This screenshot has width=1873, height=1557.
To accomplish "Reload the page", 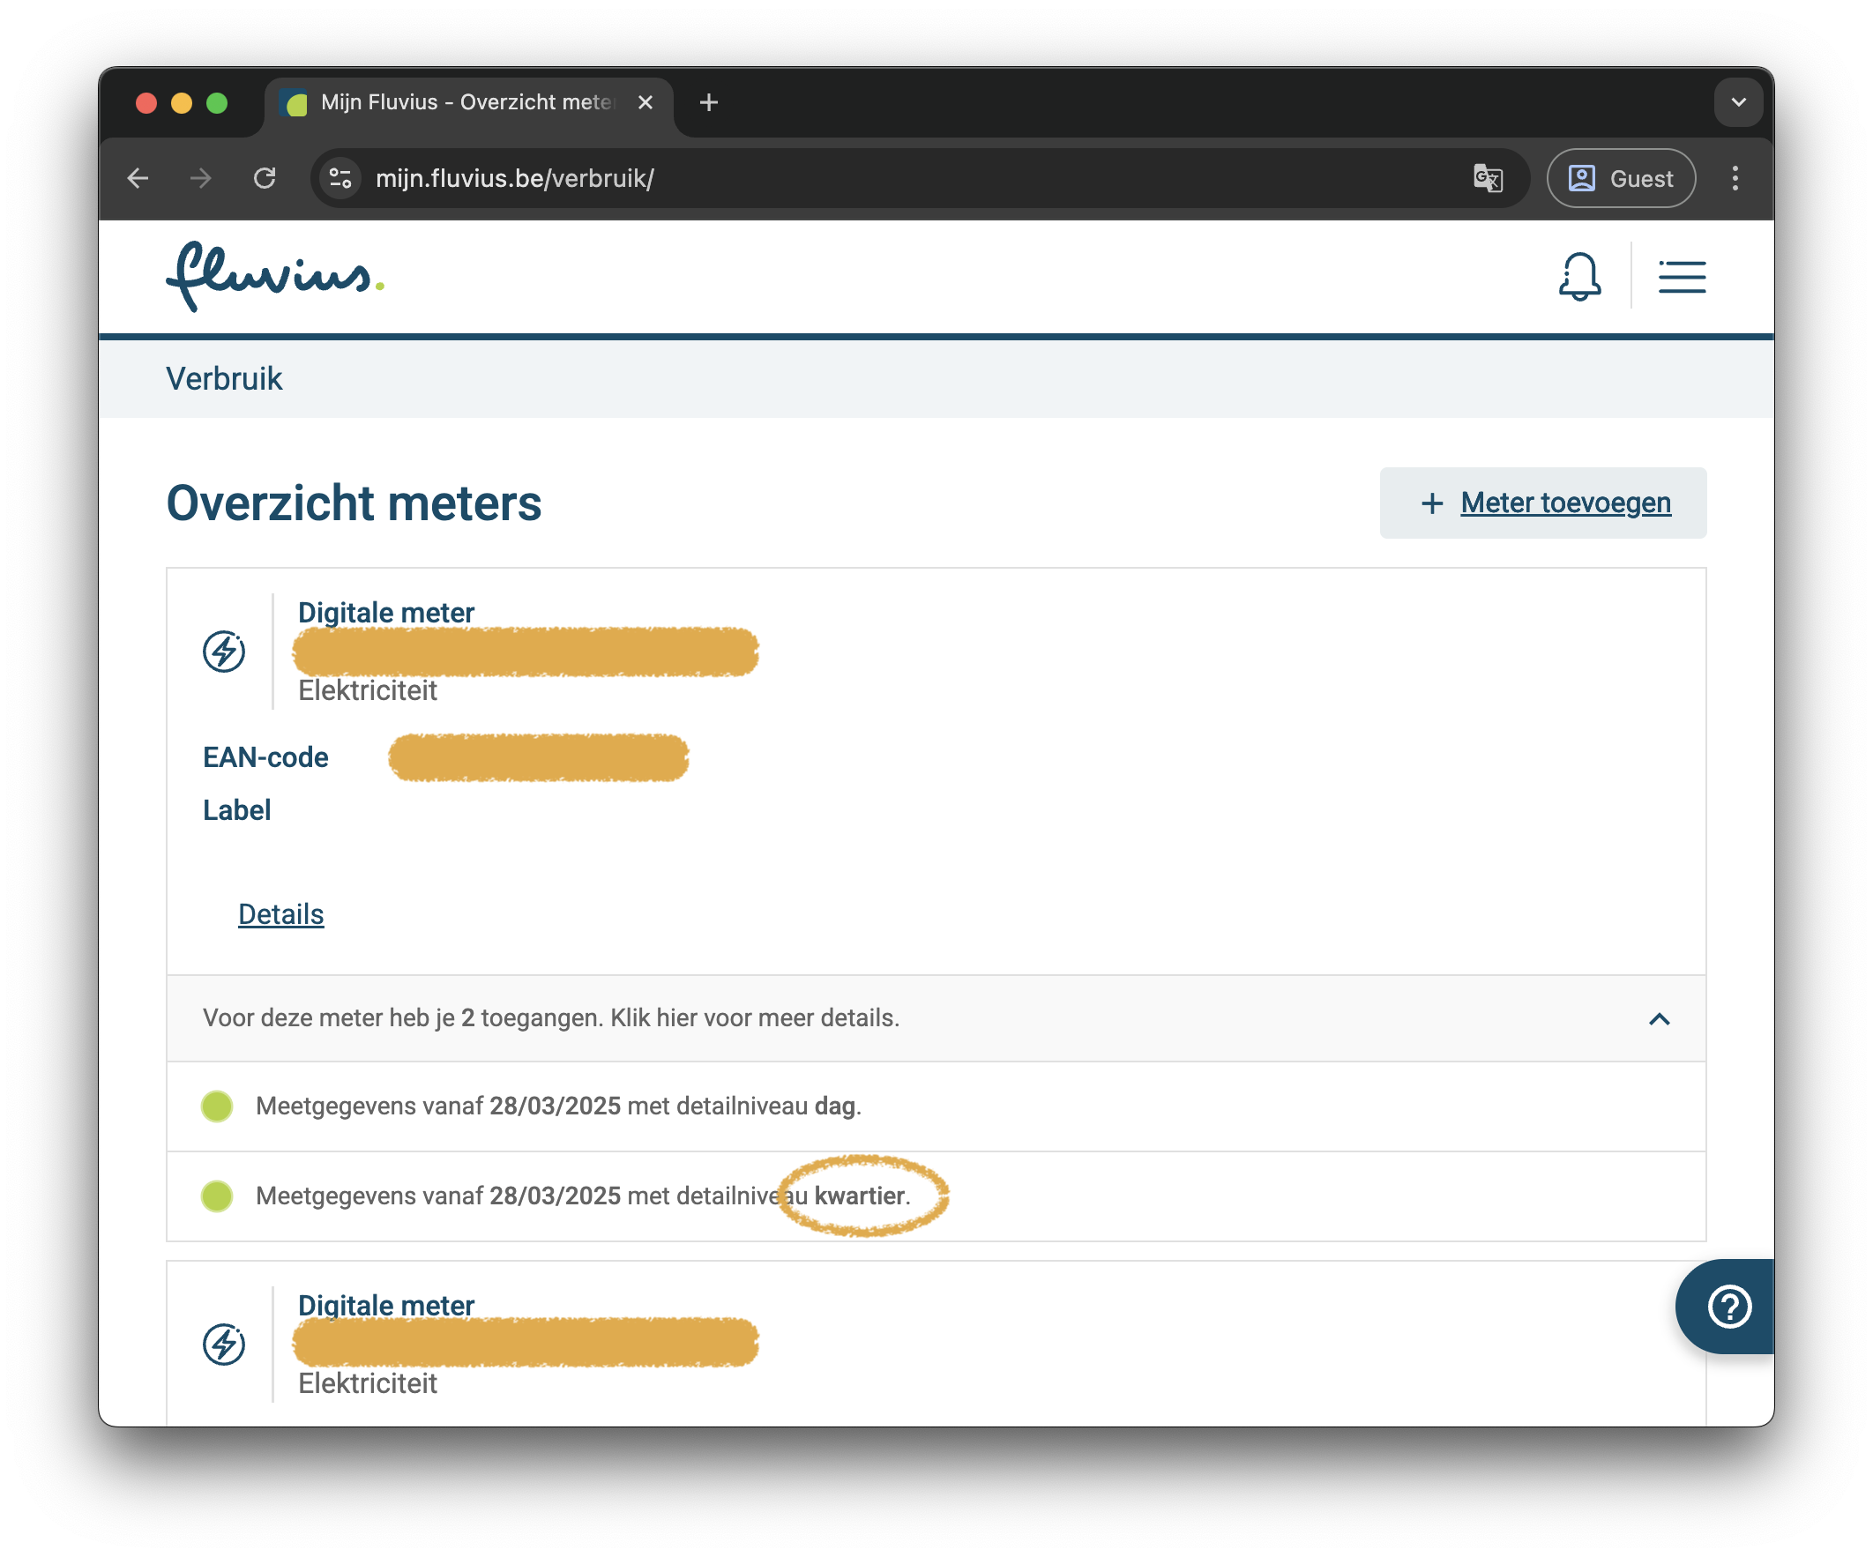I will tap(265, 178).
